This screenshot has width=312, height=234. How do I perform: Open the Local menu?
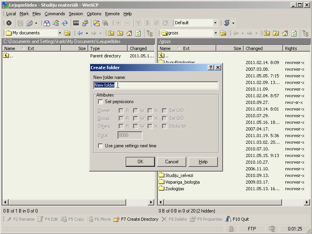(11, 14)
